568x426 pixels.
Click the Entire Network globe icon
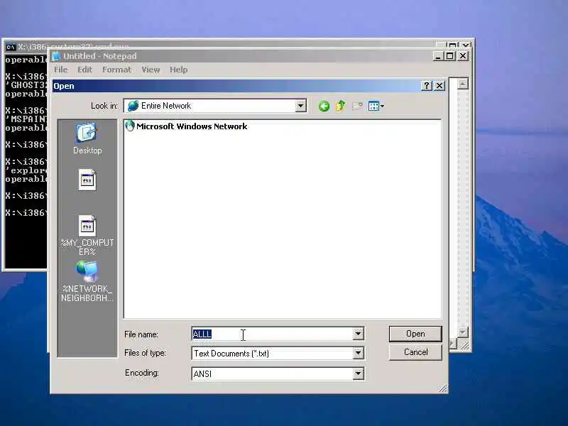[133, 106]
